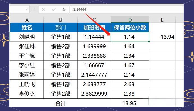This screenshot has height=111, width=194.
Task: Select column B header
Action: [60, 20]
